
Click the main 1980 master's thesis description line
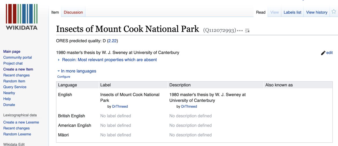click(x=118, y=53)
